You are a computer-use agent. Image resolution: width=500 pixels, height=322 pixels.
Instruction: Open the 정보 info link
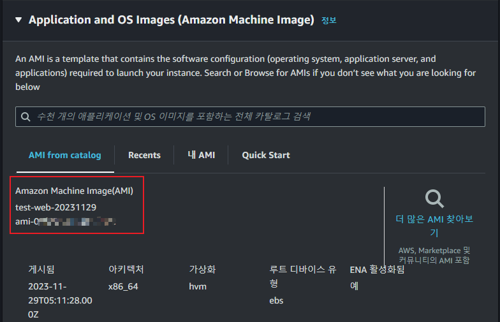click(329, 20)
